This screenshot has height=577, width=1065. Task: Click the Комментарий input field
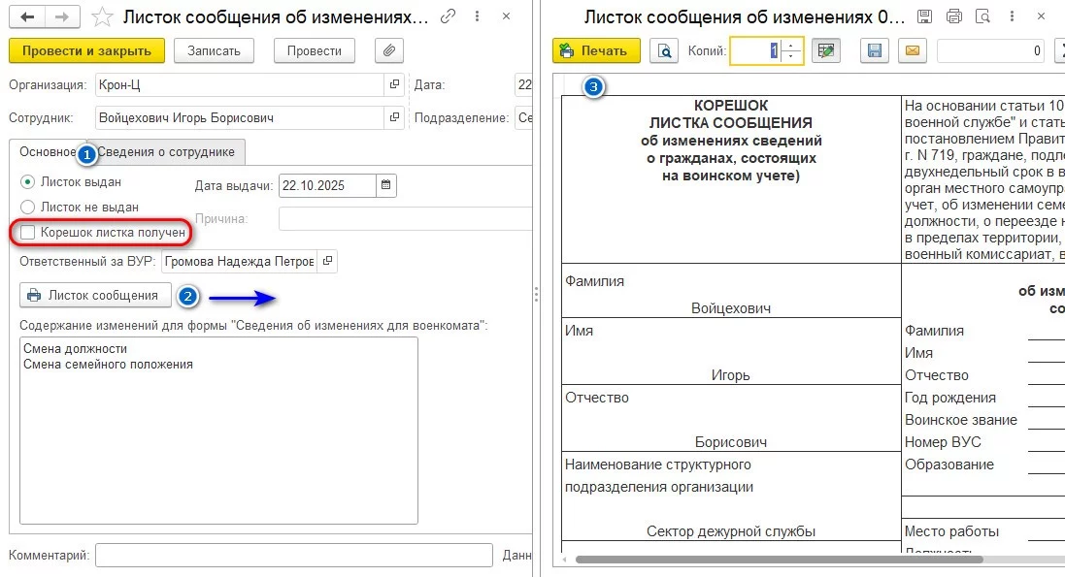point(294,556)
